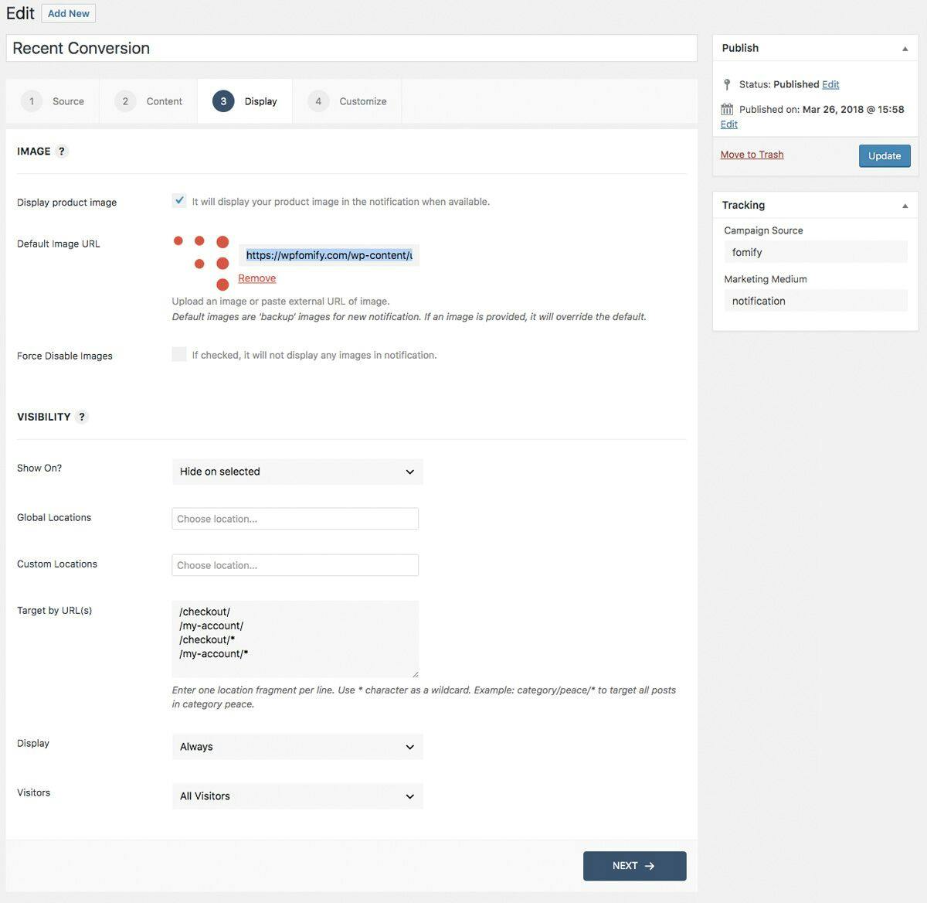Click the VISIBILITY section help question mark
Screen dimensions: 927x903
click(82, 417)
